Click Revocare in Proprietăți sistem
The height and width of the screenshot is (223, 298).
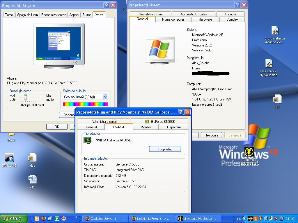point(211,135)
